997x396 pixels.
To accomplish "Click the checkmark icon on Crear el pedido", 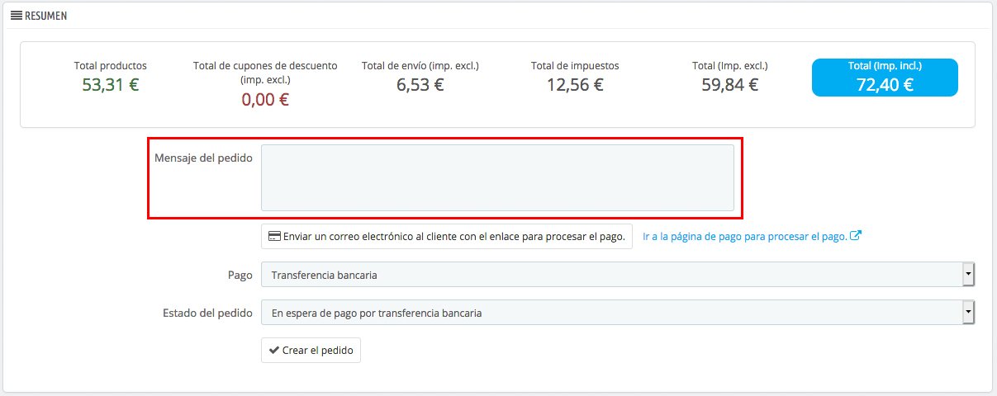I will 274,350.
